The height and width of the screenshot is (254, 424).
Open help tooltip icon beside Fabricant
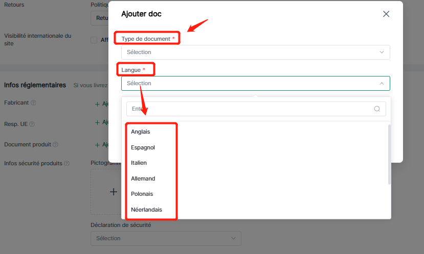(33, 103)
